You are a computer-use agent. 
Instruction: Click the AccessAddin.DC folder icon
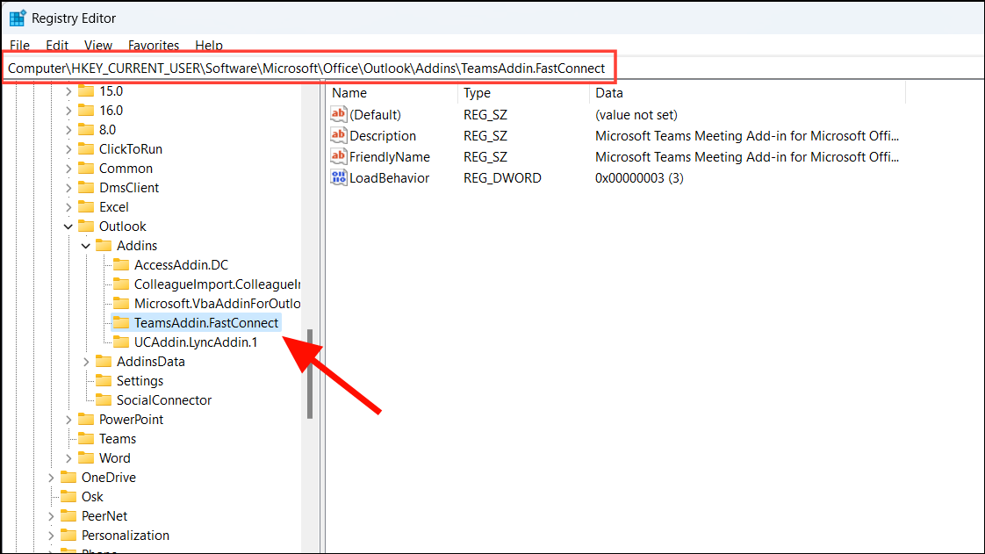pyautogui.click(x=121, y=264)
